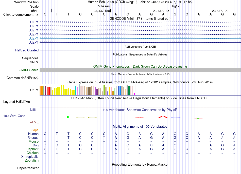Open GENCODE V50lift37 track title
This screenshot has width=241, height=174.
pyautogui.click(x=140, y=18)
